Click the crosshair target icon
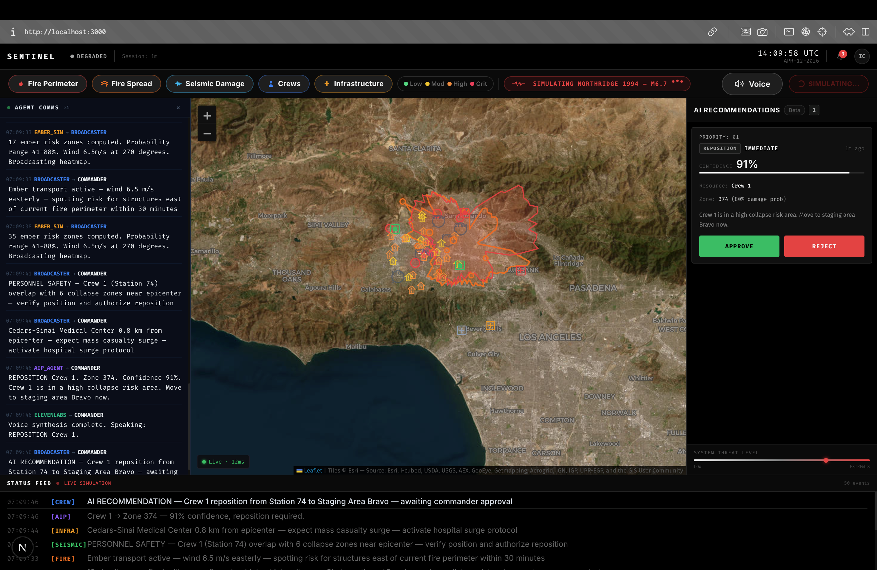This screenshot has width=877, height=570. [822, 32]
